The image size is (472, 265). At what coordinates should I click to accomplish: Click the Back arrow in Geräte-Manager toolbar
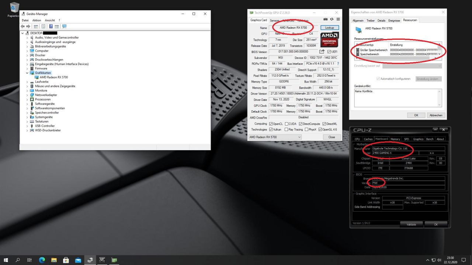[x=23, y=26]
